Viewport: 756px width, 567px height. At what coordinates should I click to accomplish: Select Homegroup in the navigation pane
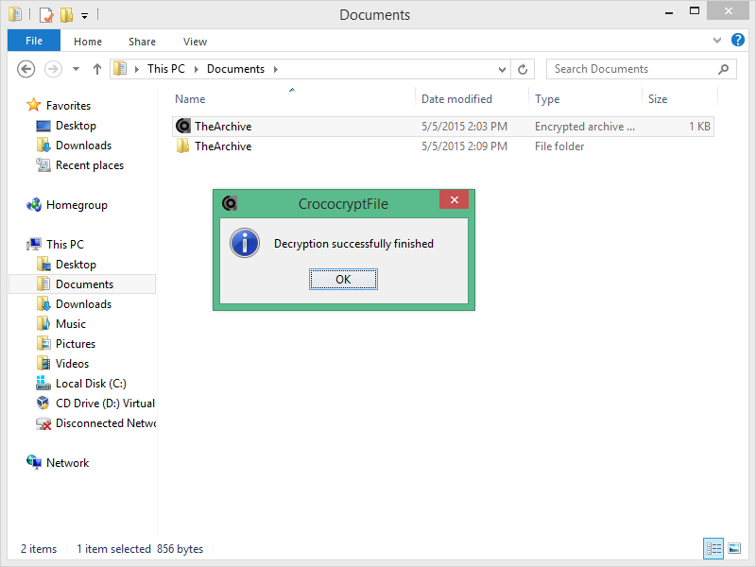[x=77, y=205]
